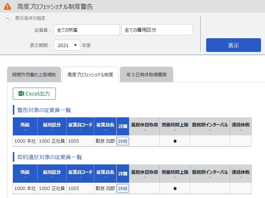This screenshot has height=198, width=265.
Task: Click the 表示 button
Action: coord(233,45)
